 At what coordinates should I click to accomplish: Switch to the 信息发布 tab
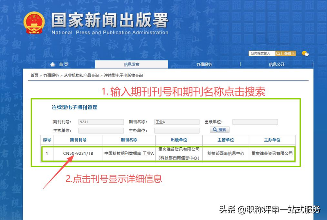coord(131,64)
